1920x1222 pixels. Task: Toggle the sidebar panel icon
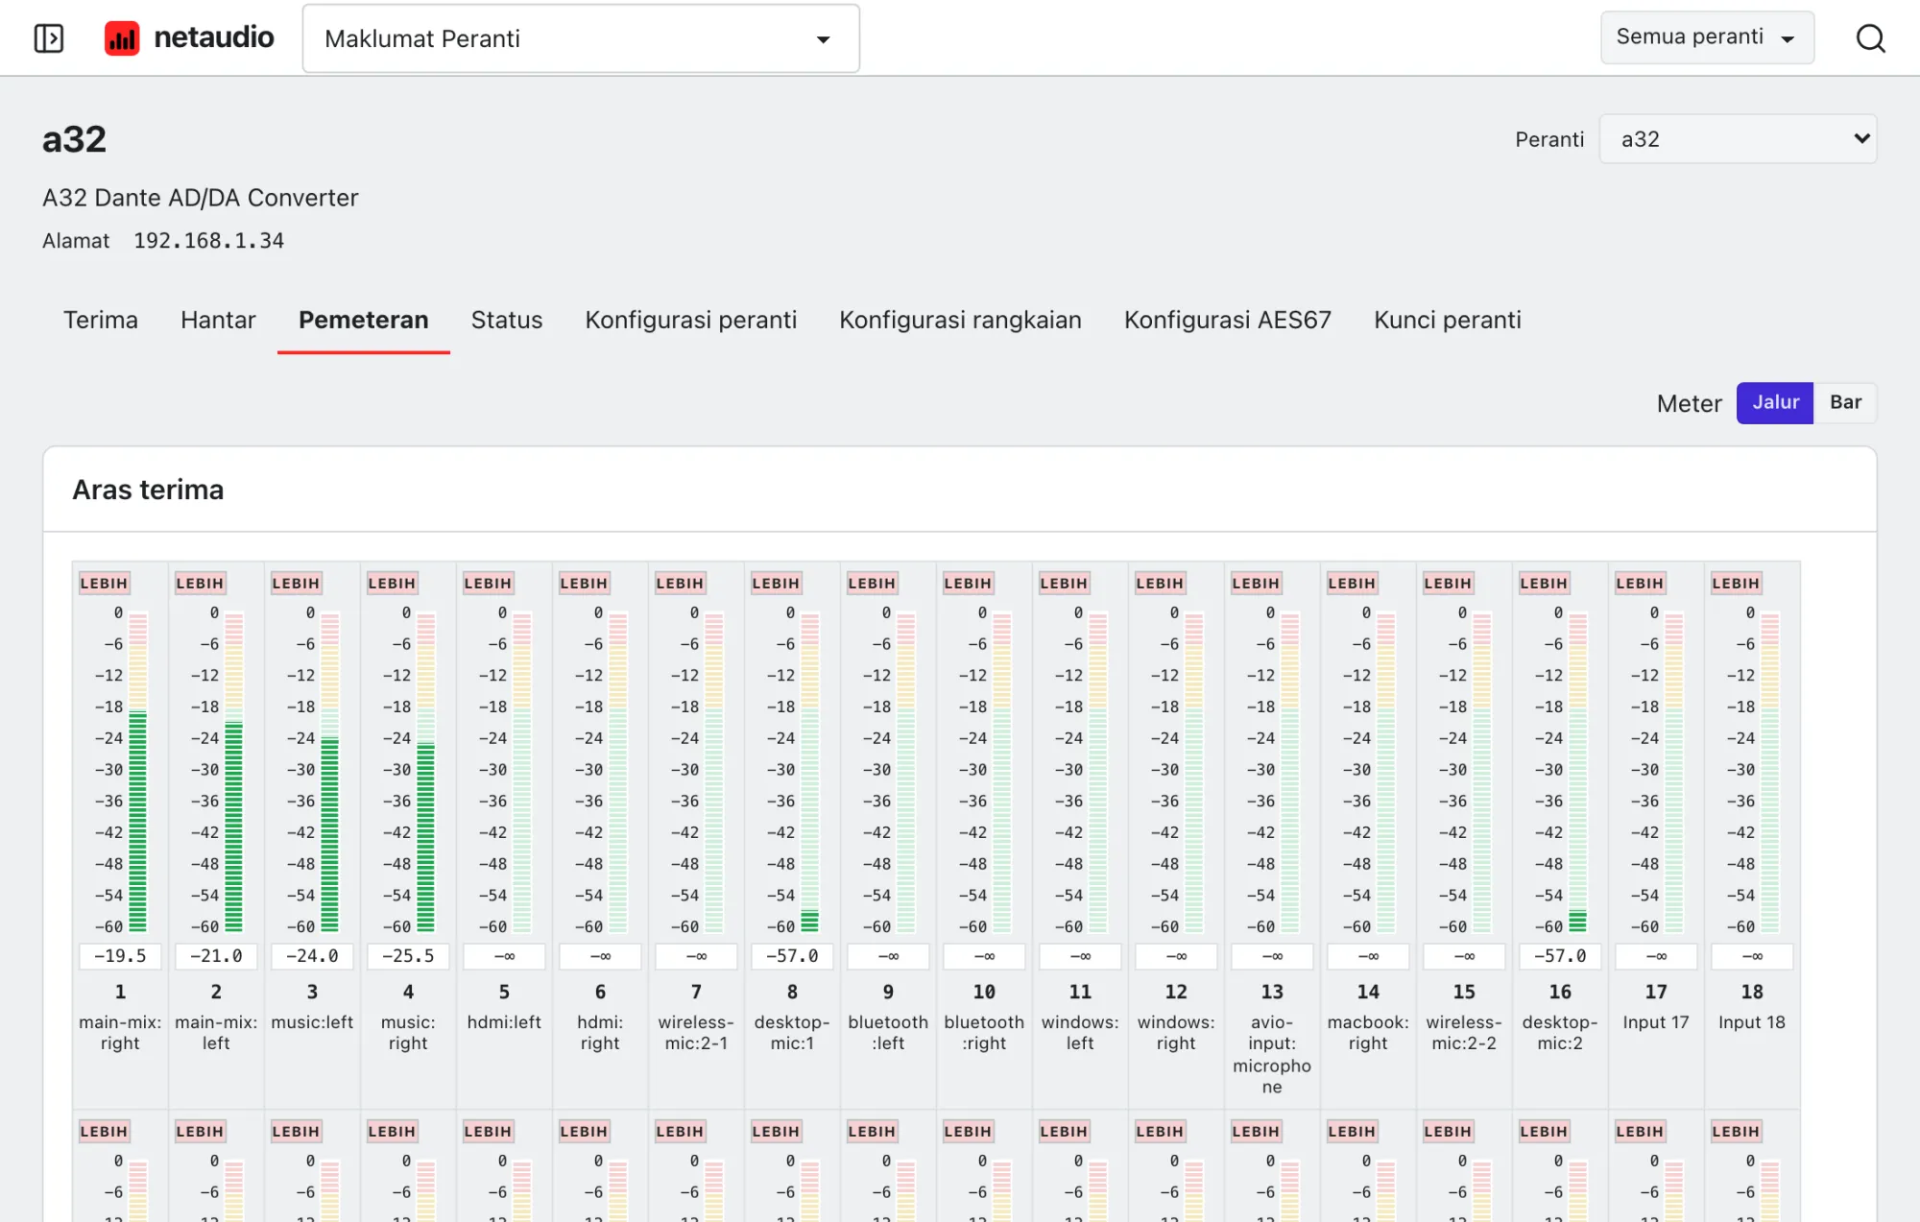coord(48,38)
